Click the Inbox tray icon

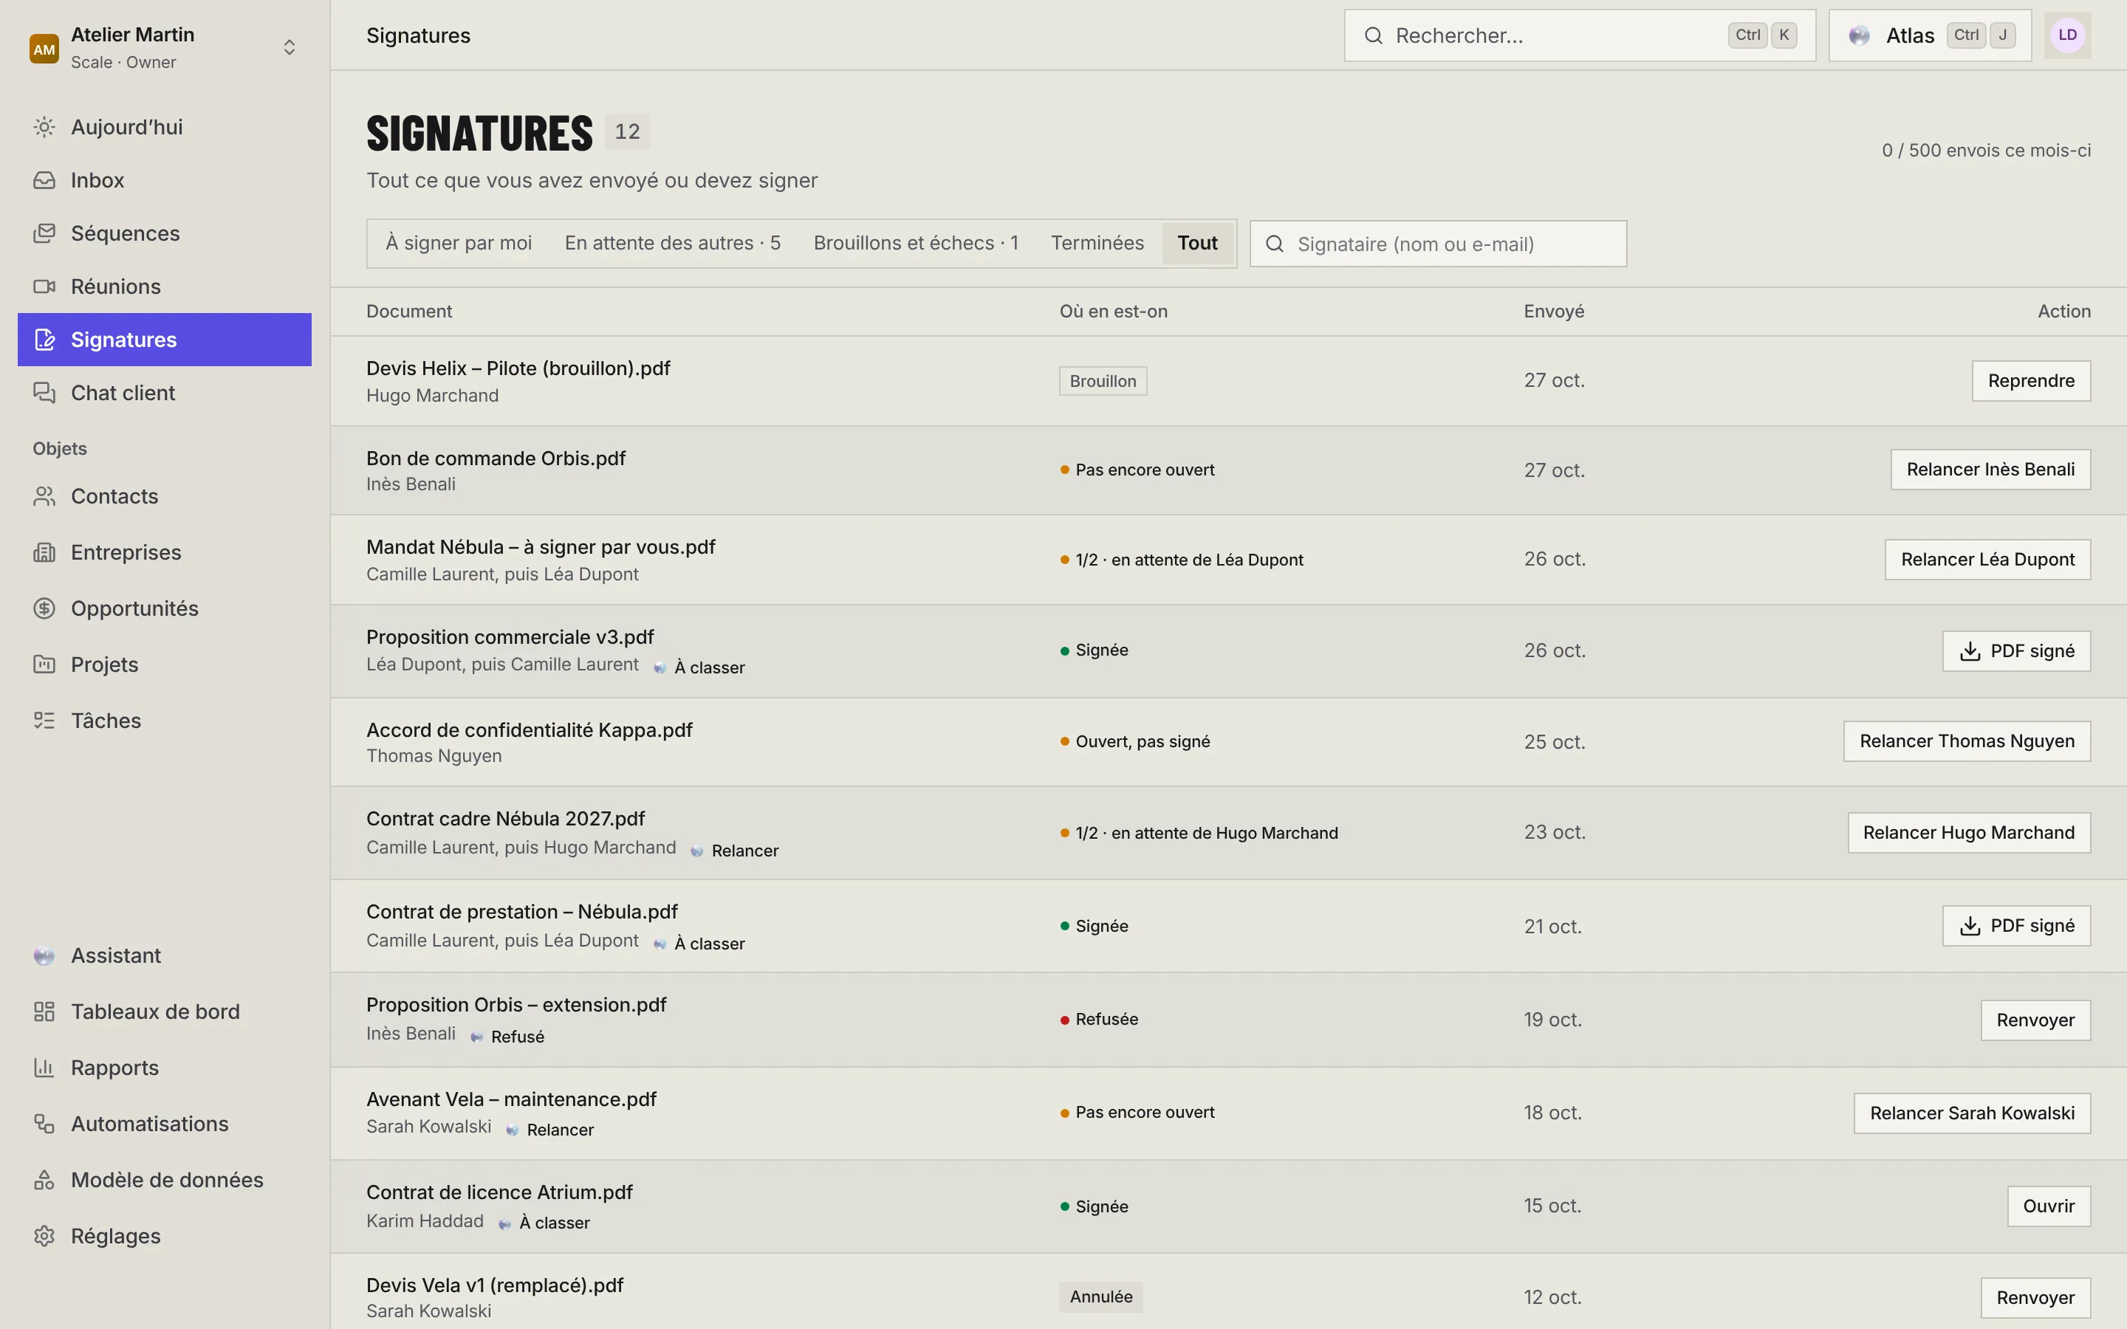click(x=44, y=180)
